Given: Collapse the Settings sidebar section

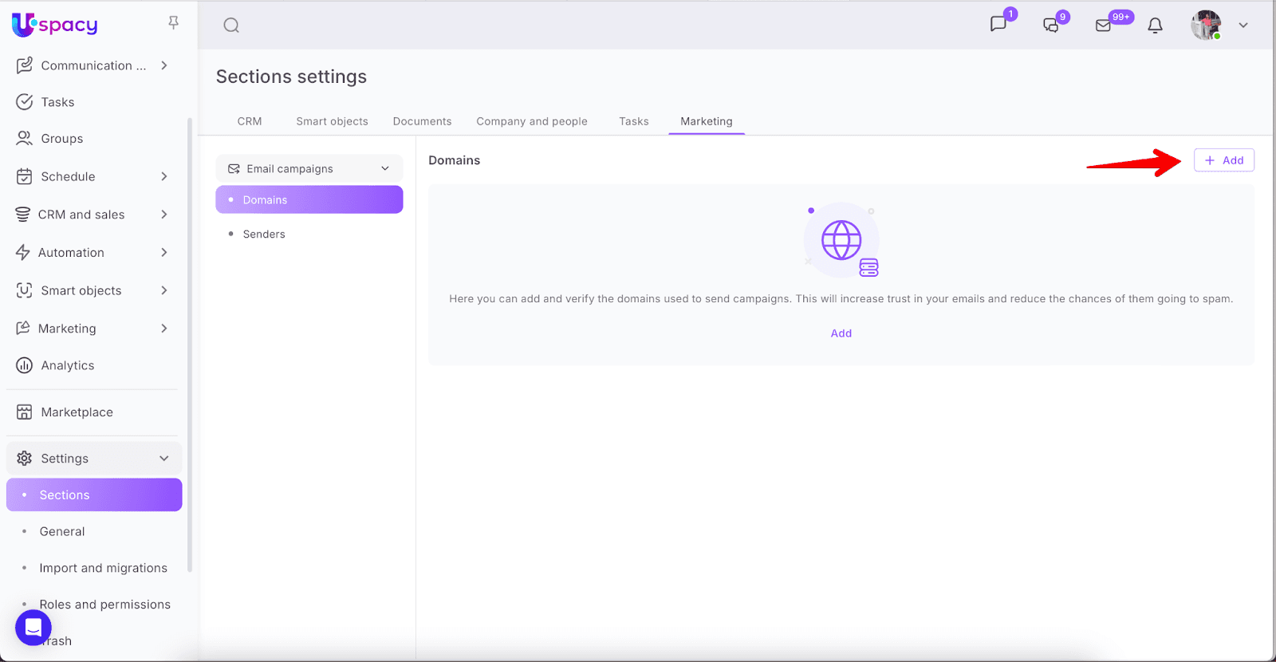Looking at the screenshot, I should 163,459.
